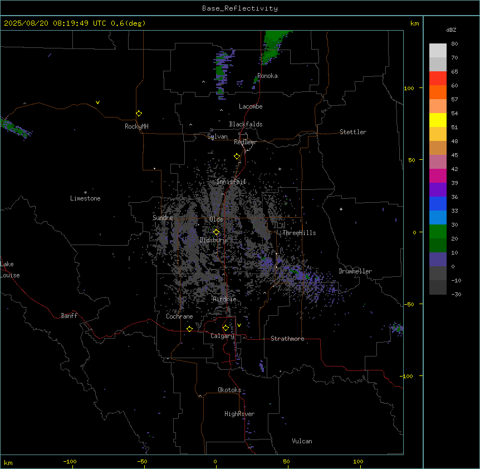
Task: Click the -100 tick on the horizontal axis
Action: tap(70, 461)
